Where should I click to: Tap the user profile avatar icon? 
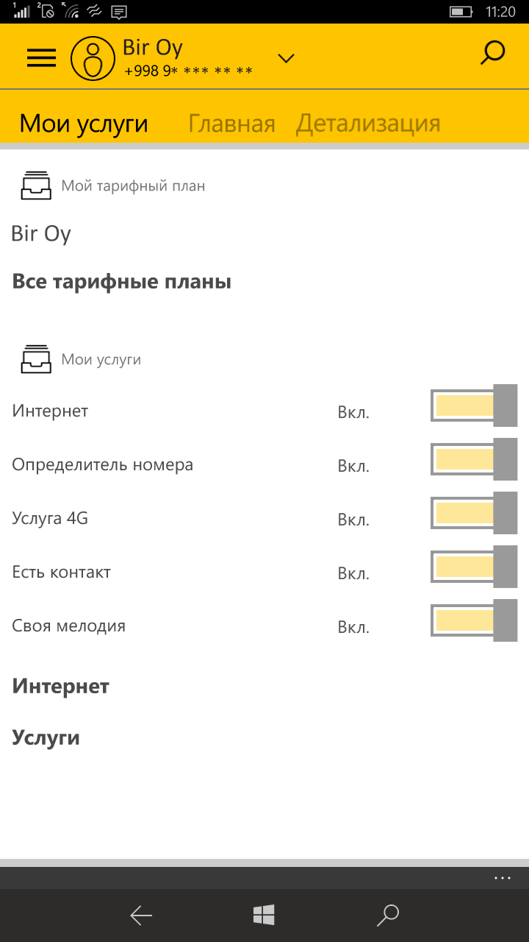[x=93, y=58]
